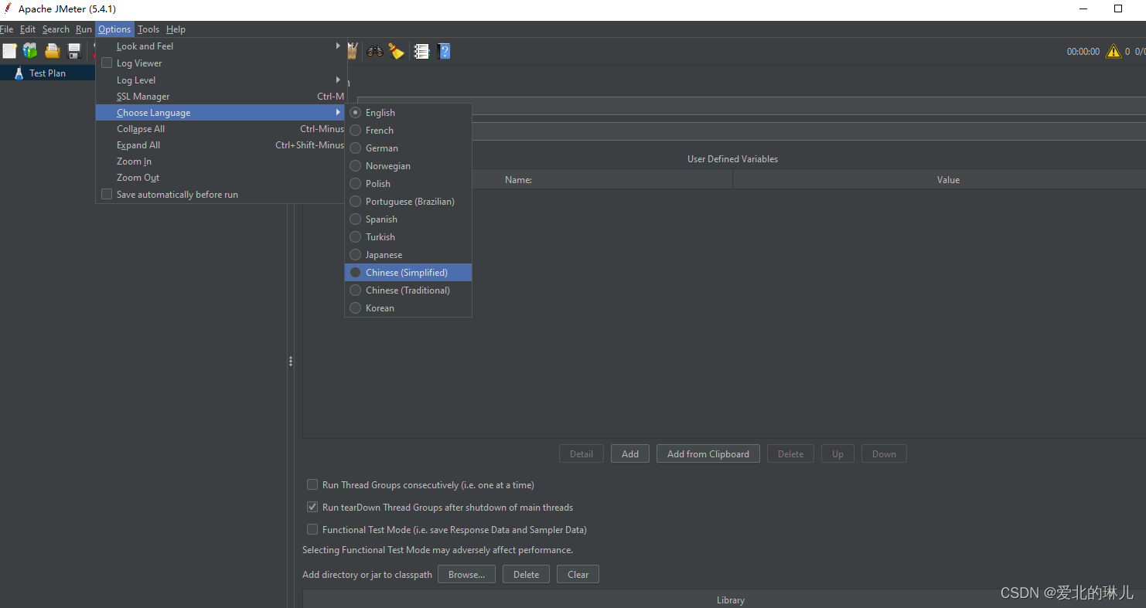The height and width of the screenshot is (608, 1146).
Task: Open the File menu
Action: click(x=6, y=29)
